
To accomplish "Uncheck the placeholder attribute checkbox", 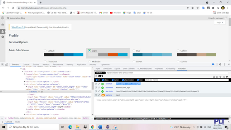I will coord(123,80).
